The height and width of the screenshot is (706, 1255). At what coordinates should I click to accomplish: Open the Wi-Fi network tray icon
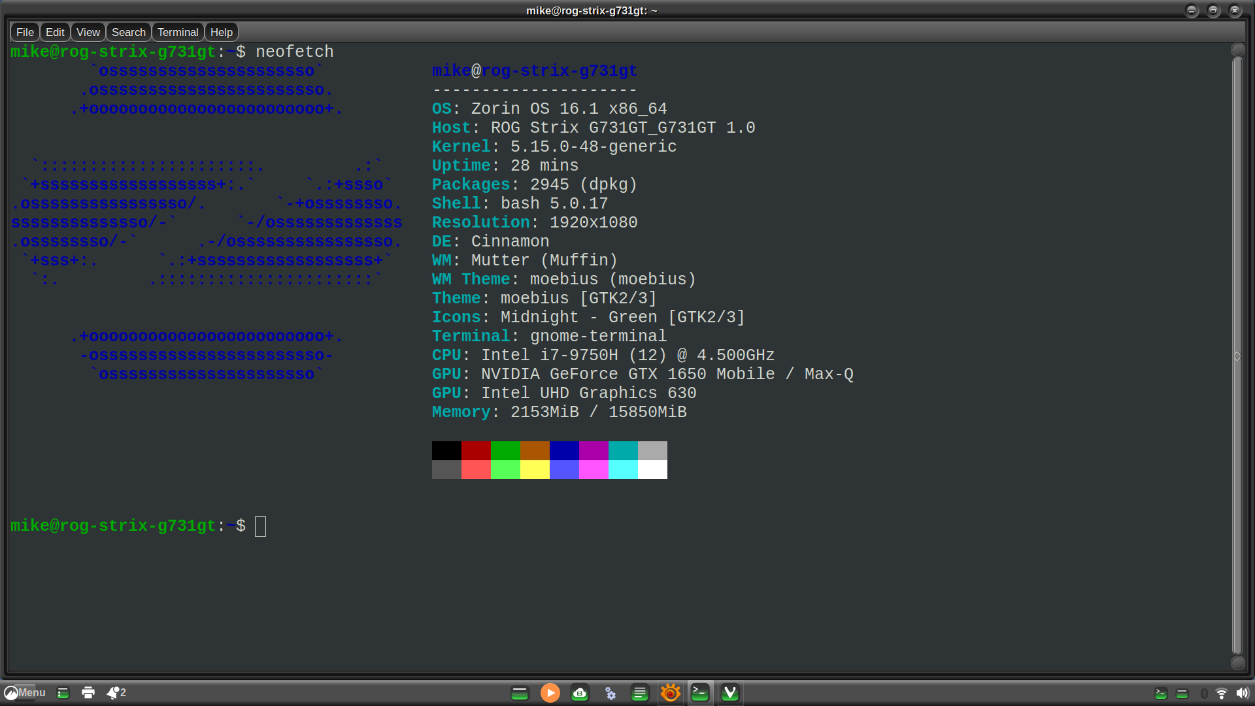[x=1222, y=694]
